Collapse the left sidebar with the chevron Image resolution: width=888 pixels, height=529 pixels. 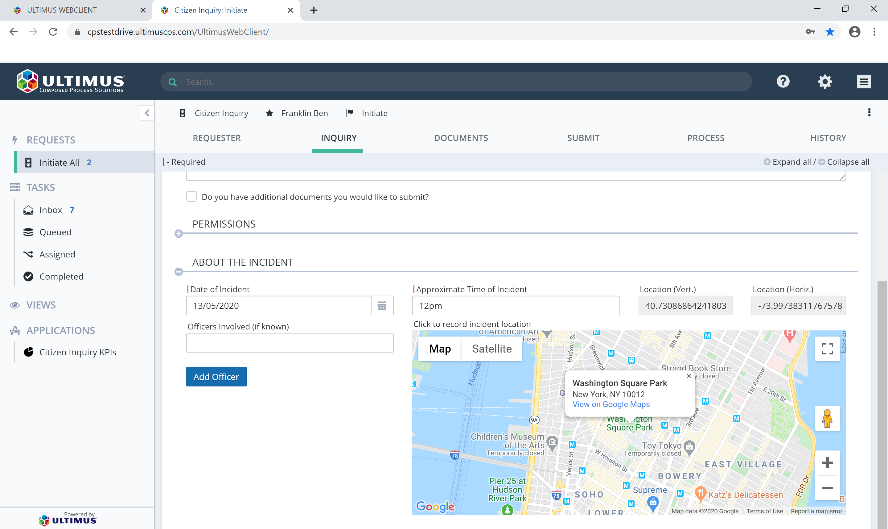[147, 113]
